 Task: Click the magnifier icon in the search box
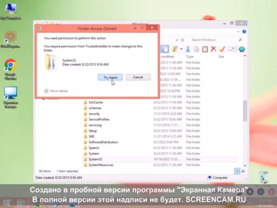pyautogui.click(x=240, y=40)
